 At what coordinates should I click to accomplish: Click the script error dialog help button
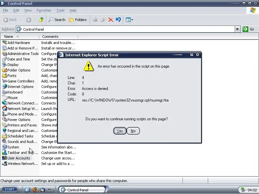tap(192, 55)
